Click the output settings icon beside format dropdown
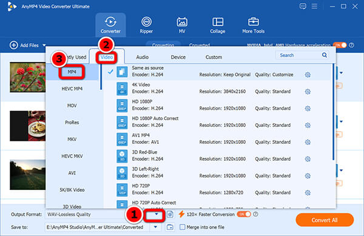 170,214
